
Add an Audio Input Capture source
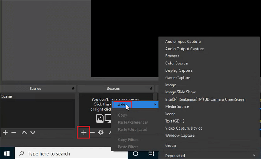[183, 42]
